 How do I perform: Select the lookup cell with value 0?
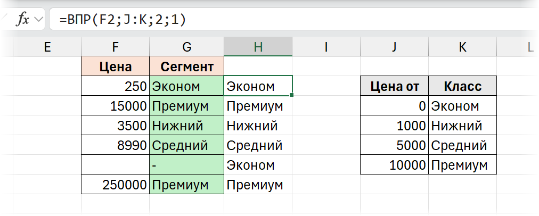394,106
